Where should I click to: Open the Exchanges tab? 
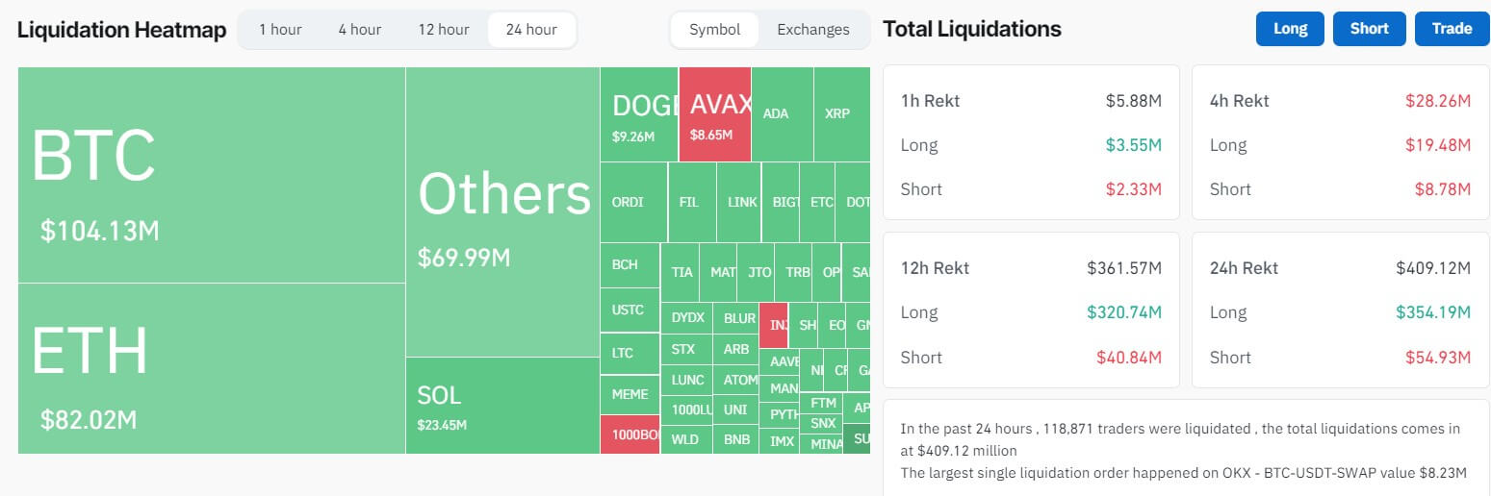[x=813, y=30]
